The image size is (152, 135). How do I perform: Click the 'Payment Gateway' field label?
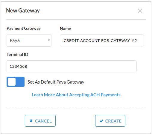(24, 29)
